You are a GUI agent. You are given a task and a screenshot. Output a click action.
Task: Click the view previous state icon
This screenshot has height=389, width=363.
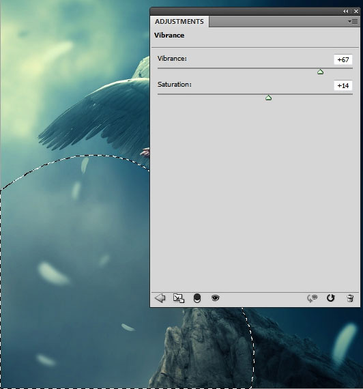tap(313, 298)
